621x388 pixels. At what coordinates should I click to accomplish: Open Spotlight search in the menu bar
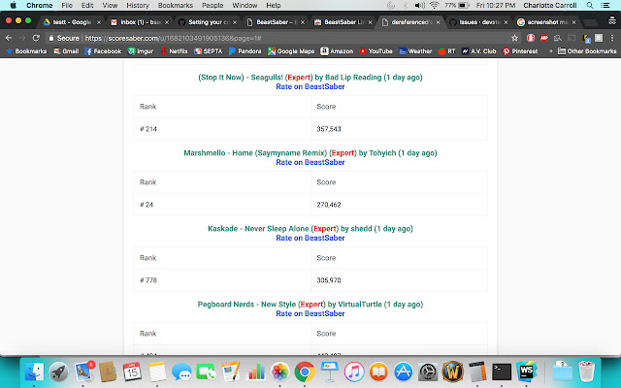(x=590, y=6)
